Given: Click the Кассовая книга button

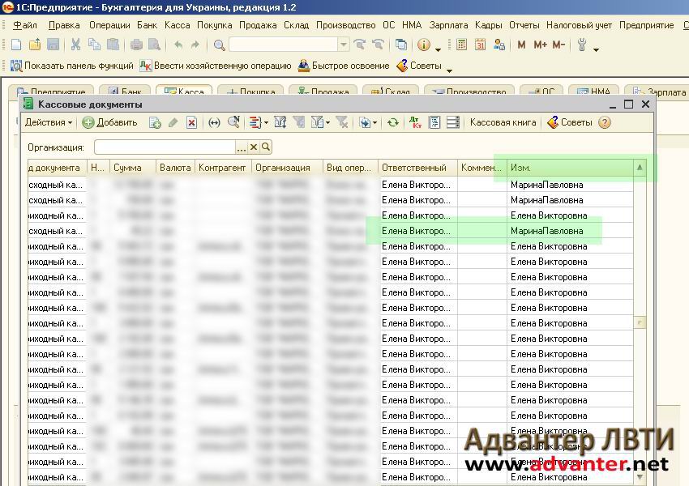Looking at the screenshot, I should coord(503,122).
